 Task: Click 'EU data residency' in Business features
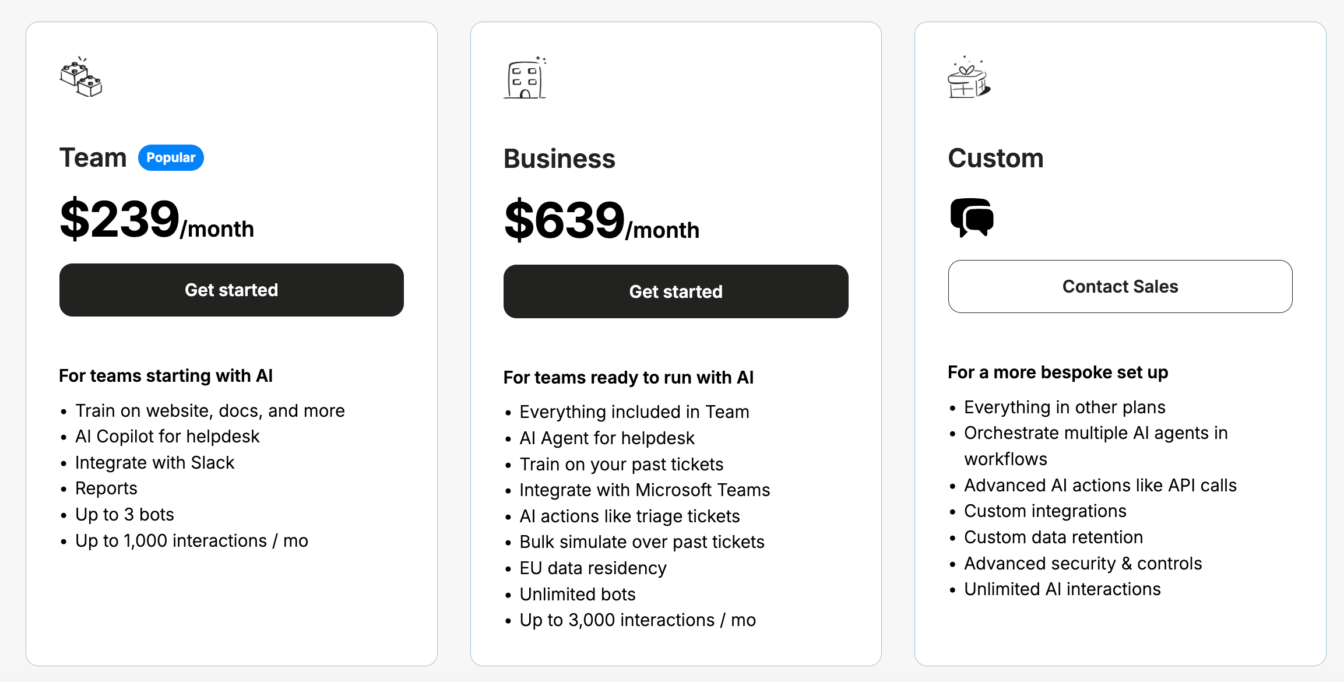[x=593, y=568]
